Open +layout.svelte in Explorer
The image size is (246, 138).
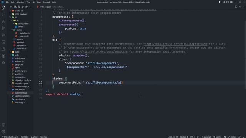[x=24, y=33]
